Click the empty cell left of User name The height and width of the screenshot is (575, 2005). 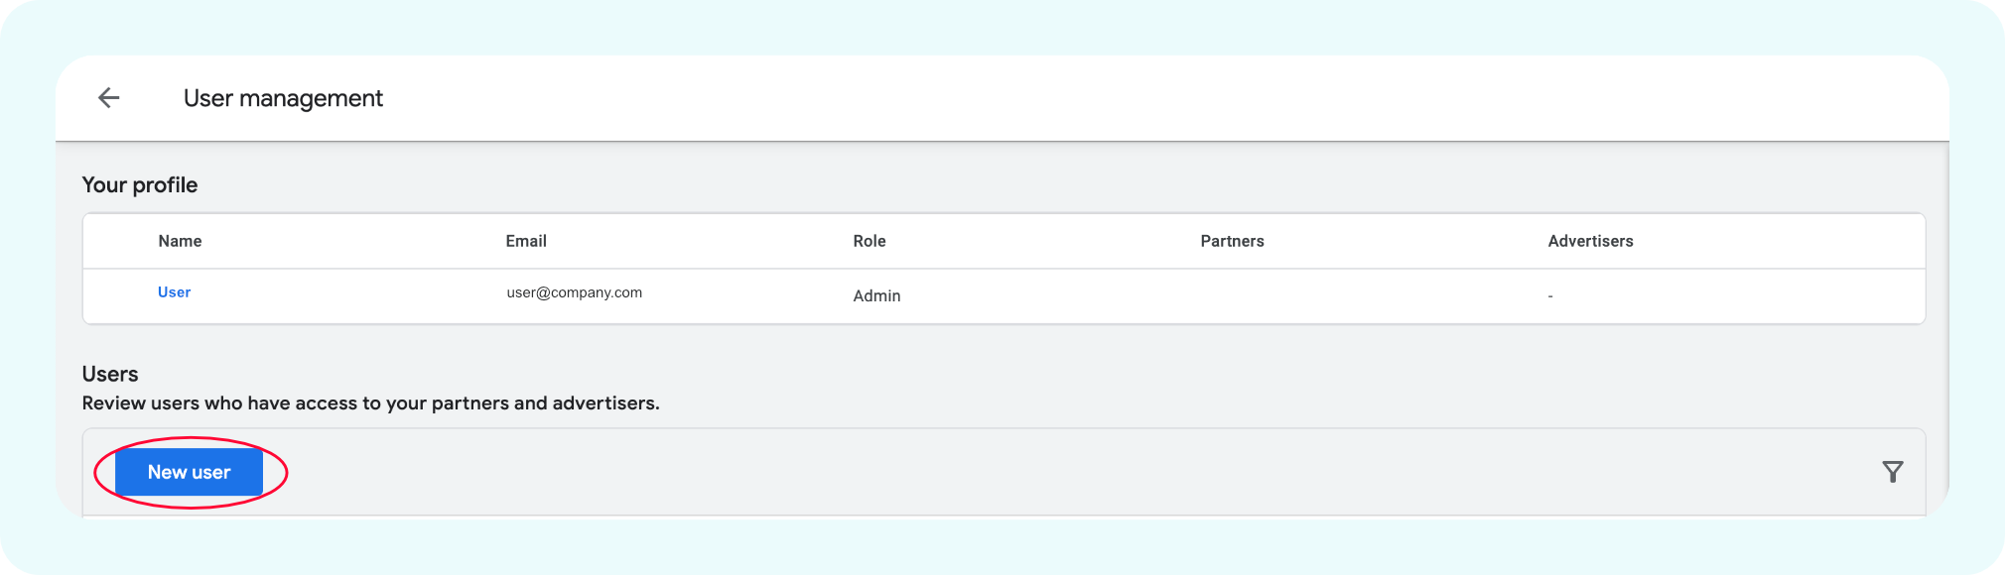coord(119,295)
